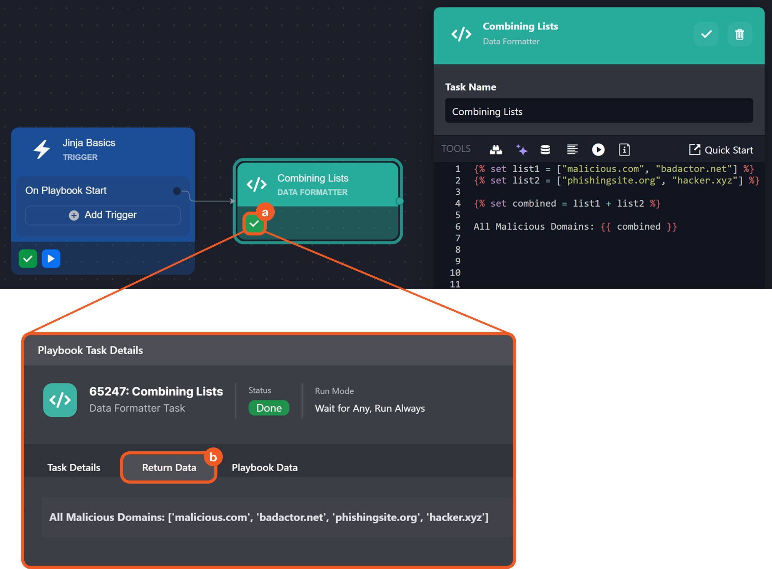
Task: Click the building blocks snippets icon in TOOLS
Action: 496,150
